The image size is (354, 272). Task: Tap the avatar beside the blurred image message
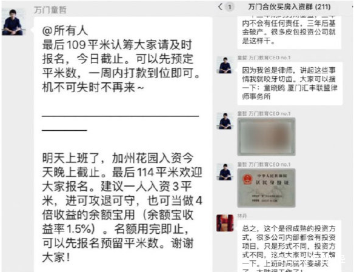pos(225,121)
